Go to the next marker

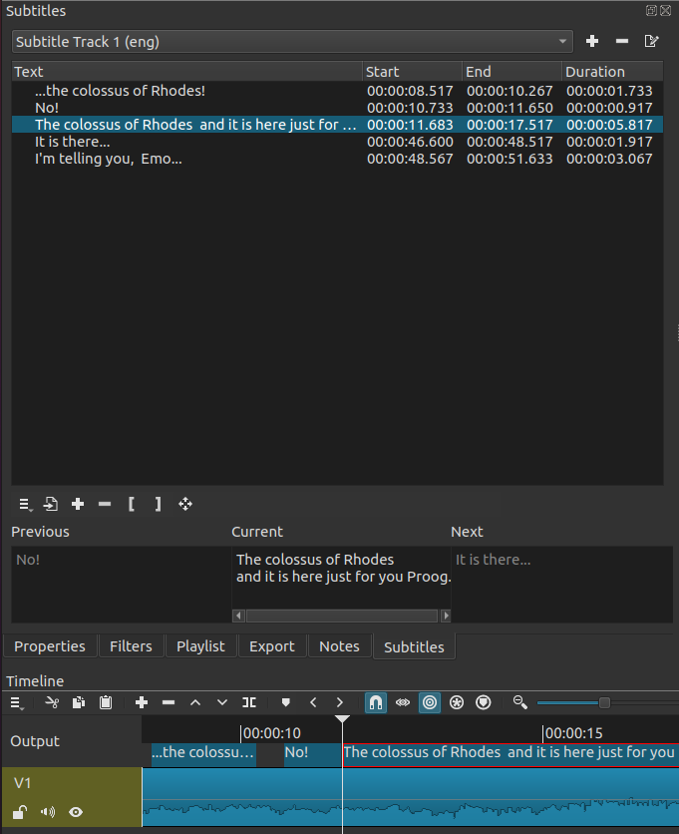click(340, 702)
